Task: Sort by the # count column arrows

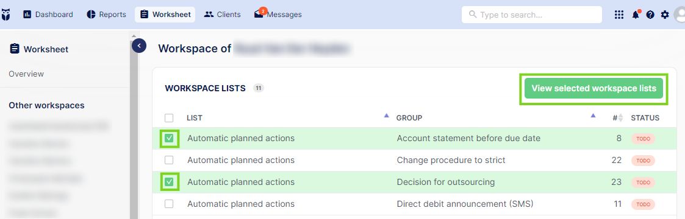Action: 620,117
